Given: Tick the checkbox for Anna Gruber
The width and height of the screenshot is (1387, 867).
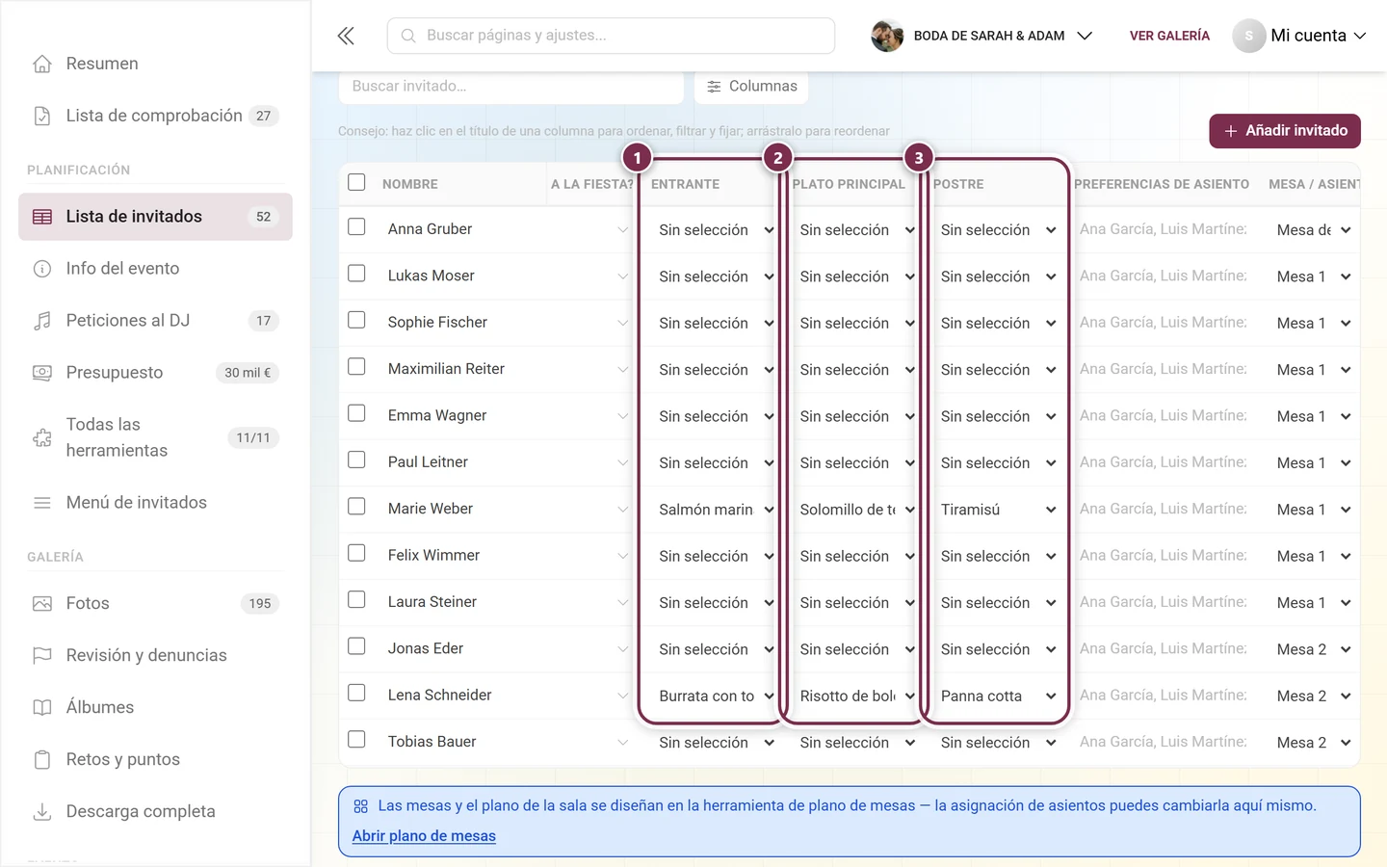Looking at the screenshot, I should [x=356, y=227].
